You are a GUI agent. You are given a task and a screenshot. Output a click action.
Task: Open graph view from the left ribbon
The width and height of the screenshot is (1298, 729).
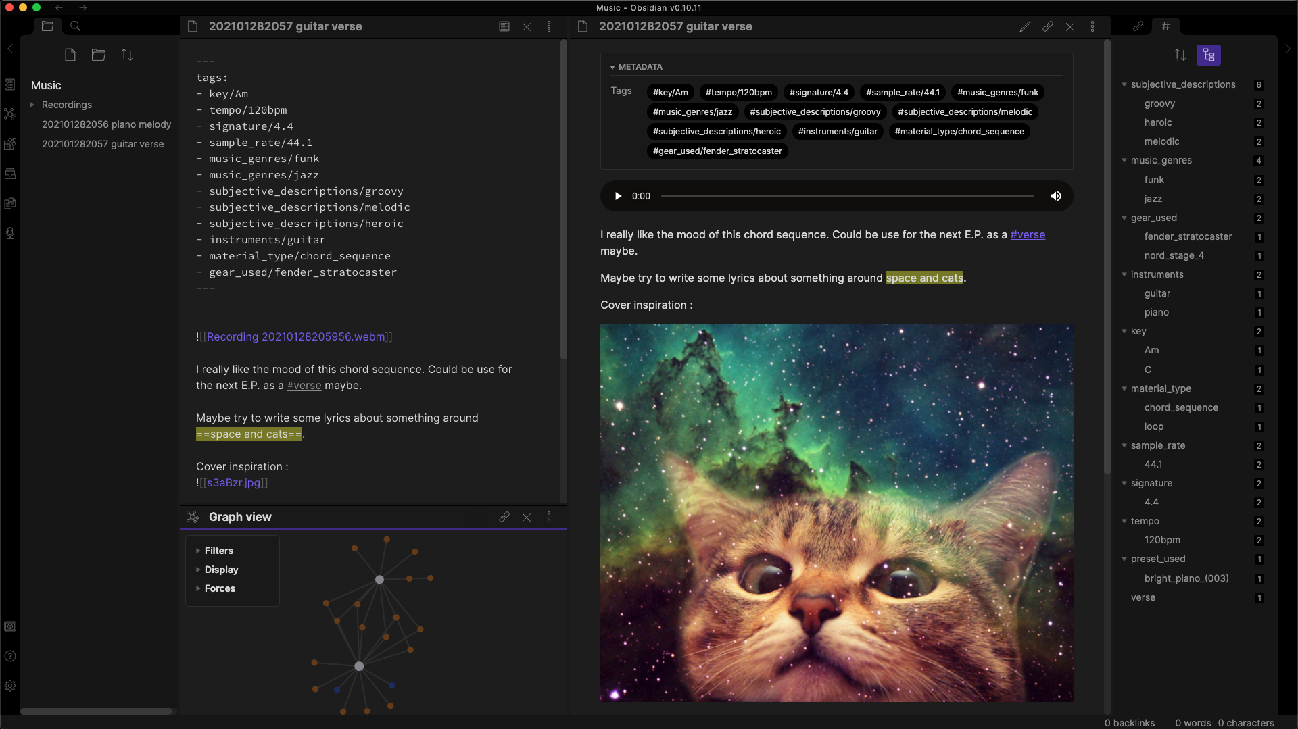pos(10,114)
